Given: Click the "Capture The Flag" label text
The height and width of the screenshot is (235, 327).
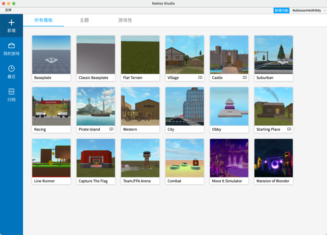Looking at the screenshot, I should coord(93,181).
